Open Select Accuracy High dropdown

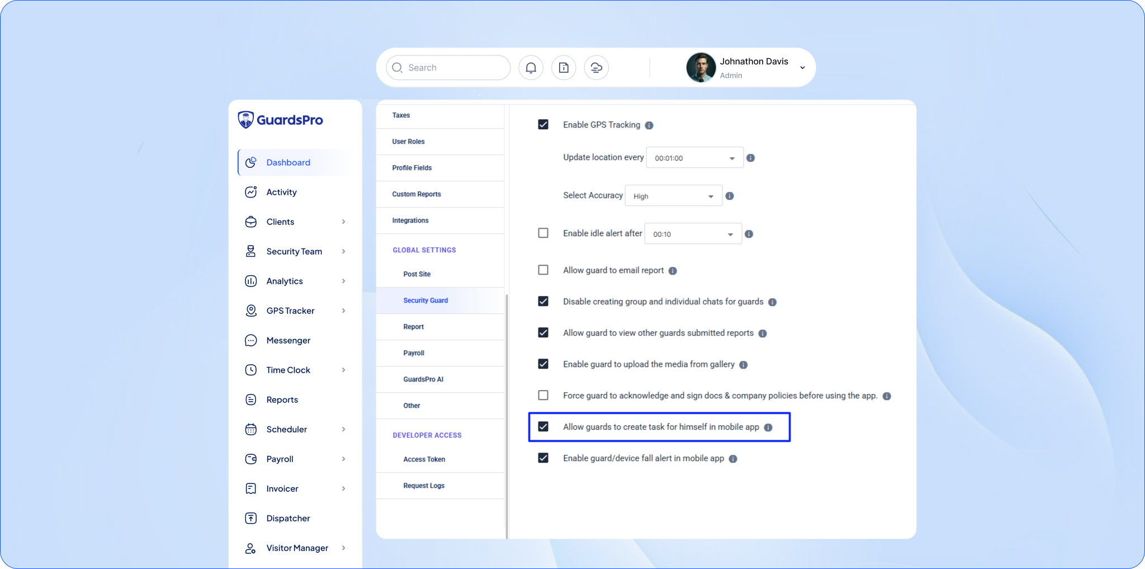(674, 196)
